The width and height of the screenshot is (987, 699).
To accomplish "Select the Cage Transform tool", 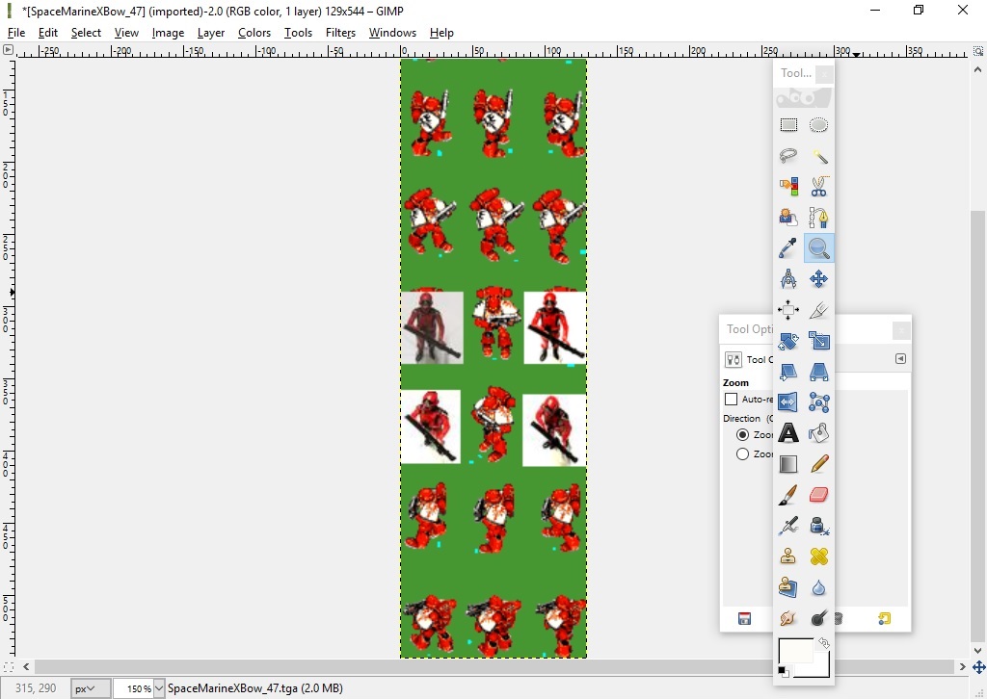I will [818, 402].
